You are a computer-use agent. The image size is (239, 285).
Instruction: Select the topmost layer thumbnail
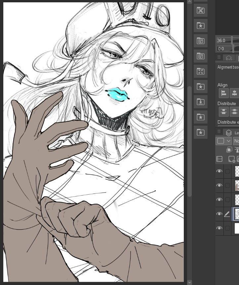click(237, 171)
